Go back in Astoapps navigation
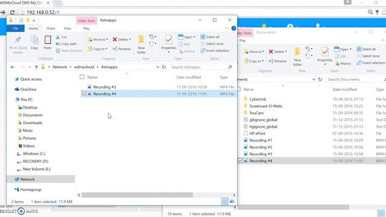The image size is (386, 217). 13,67
